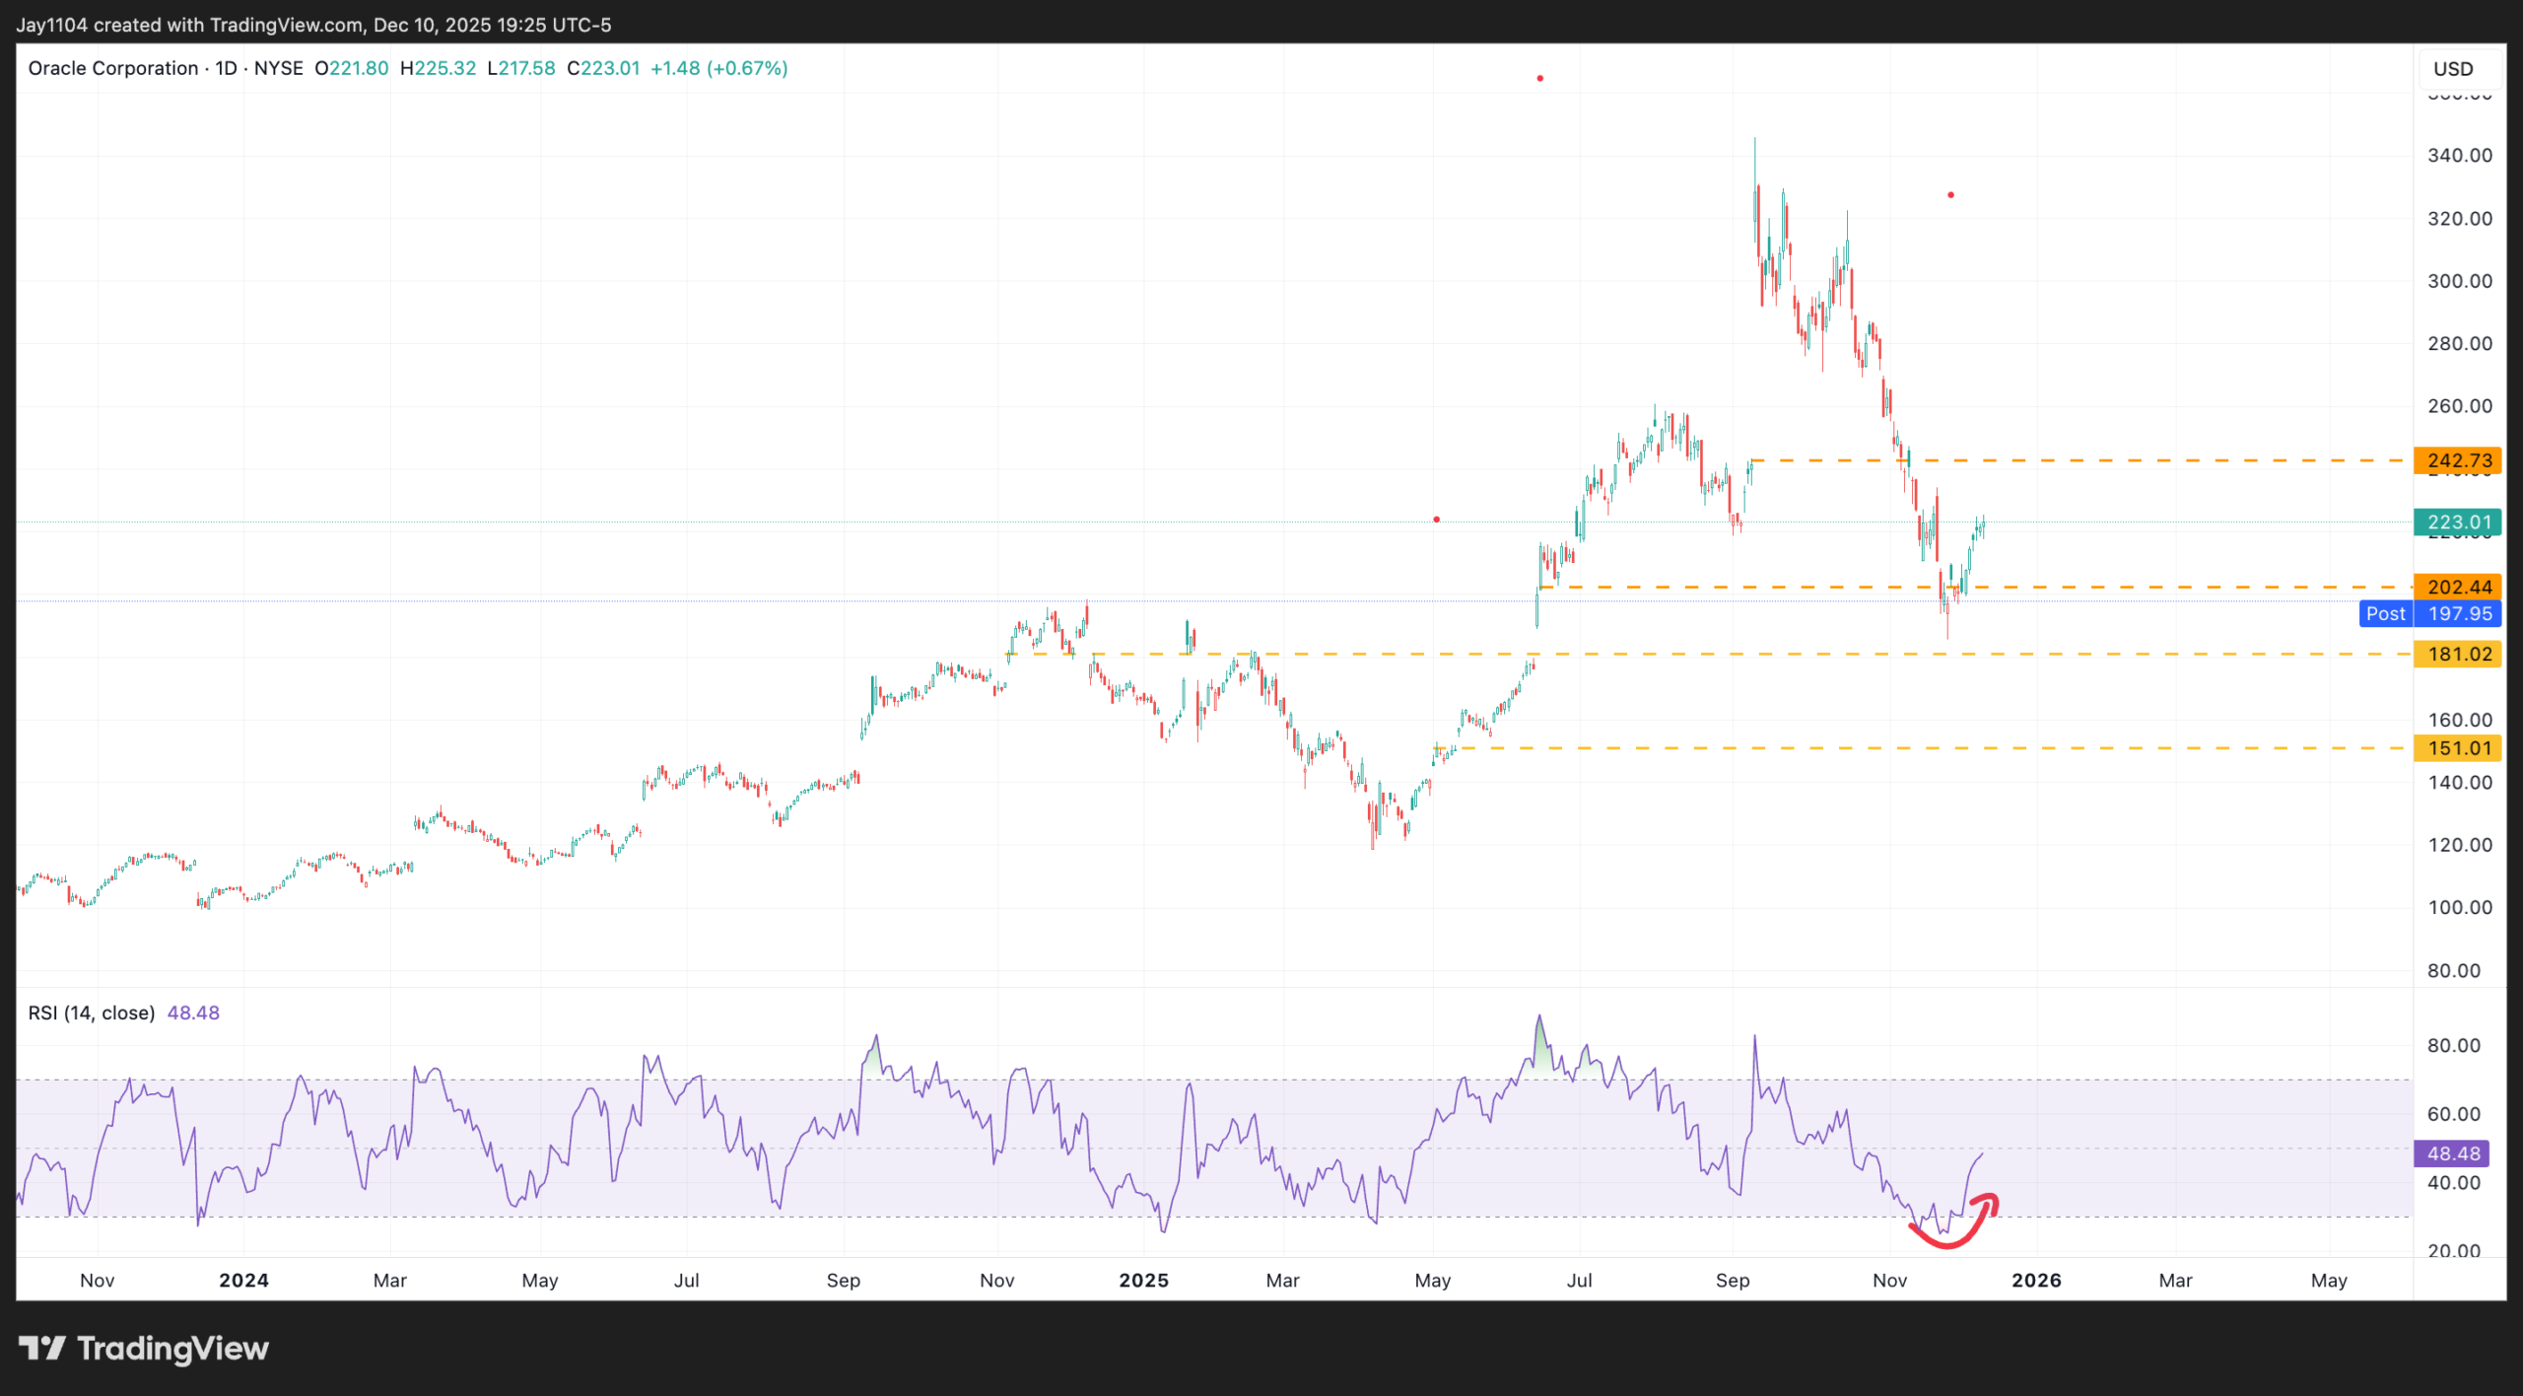Image resolution: width=2523 pixels, height=1396 pixels.
Task: Click the TradingView logo at bottom left
Action: pyautogui.click(x=143, y=1348)
